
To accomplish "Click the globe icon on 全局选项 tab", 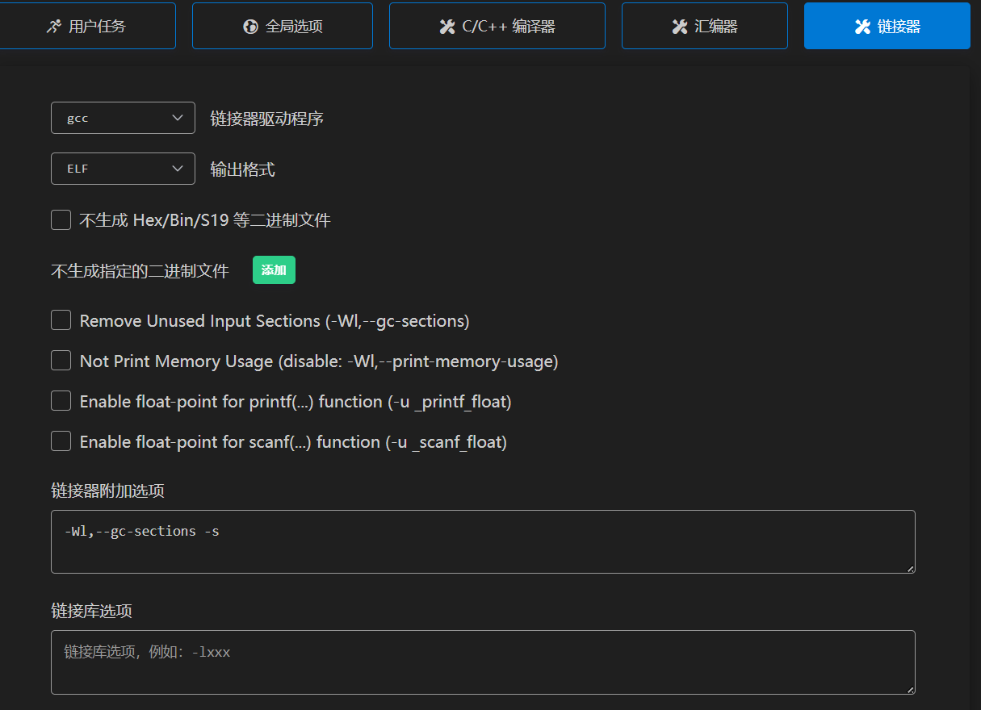I will pyautogui.click(x=249, y=27).
